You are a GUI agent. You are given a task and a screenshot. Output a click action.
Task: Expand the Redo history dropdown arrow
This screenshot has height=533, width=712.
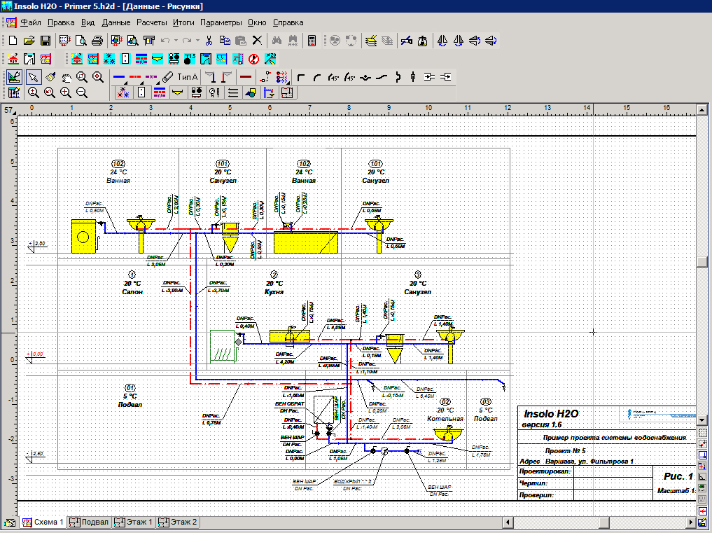(197, 41)
